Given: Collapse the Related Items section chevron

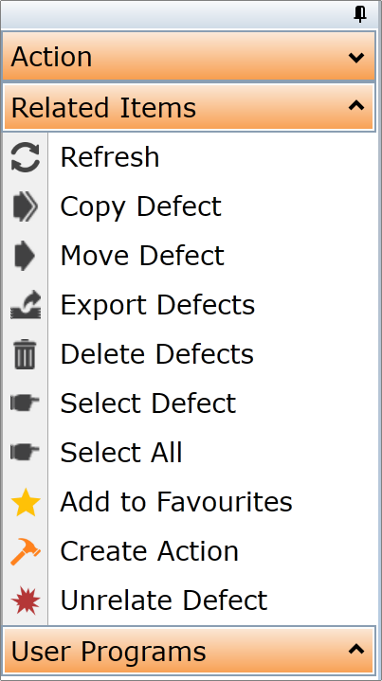Looking at the screenshot, I should [x=356, y=105].
